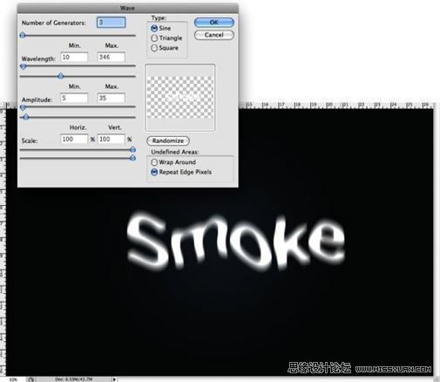Open the status bar info arrow menu
Image resolution: width=440 pixels, height=382 pixels.
click(x=114, y=379)
